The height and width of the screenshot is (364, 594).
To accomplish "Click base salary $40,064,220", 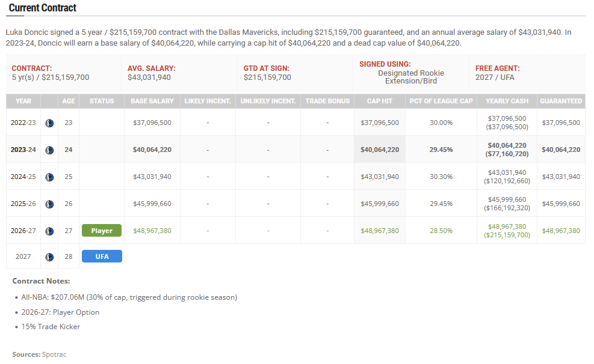I will (152, 150).
